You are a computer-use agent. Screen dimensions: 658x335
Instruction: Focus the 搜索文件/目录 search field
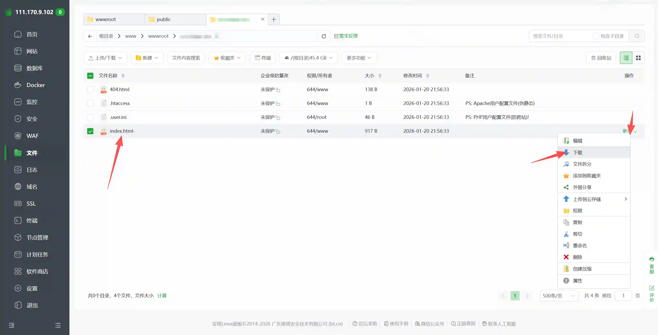pyautogui.click(x=561, y=36)
